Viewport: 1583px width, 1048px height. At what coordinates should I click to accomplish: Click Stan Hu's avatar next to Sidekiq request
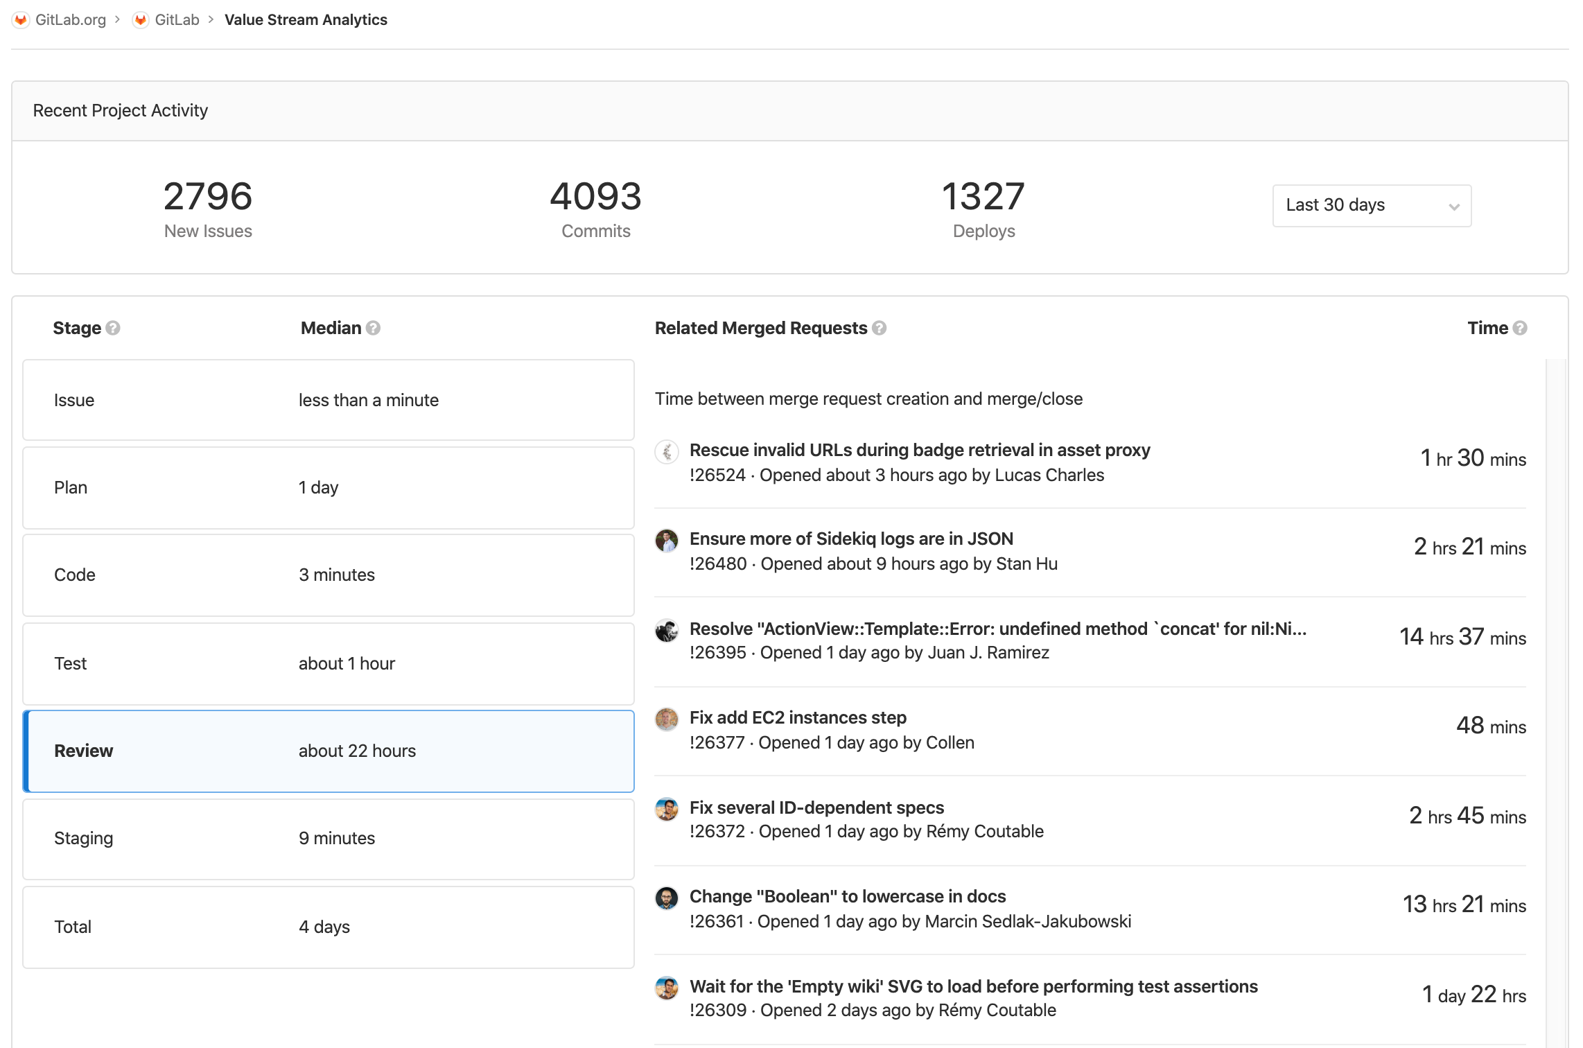pos(667,541)
